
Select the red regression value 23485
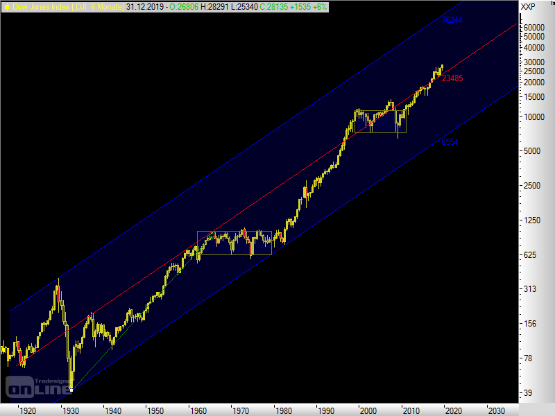[452, 78]
